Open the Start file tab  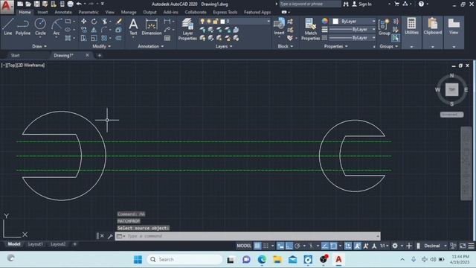15,55
